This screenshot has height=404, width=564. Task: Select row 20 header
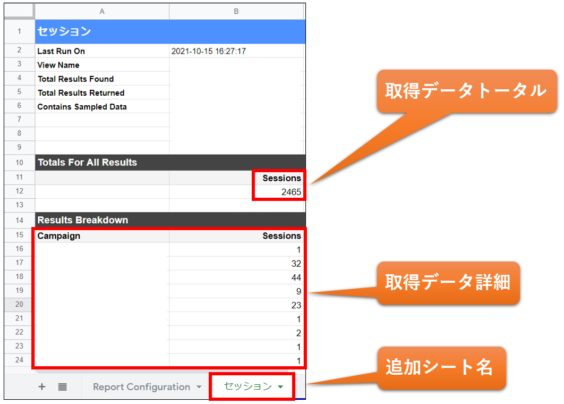[20, 305]
